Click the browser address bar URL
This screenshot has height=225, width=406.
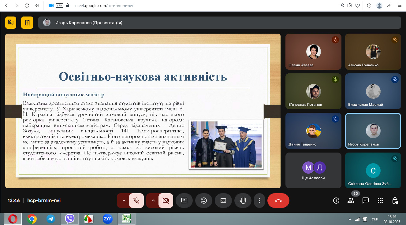[x=104, y=6]
